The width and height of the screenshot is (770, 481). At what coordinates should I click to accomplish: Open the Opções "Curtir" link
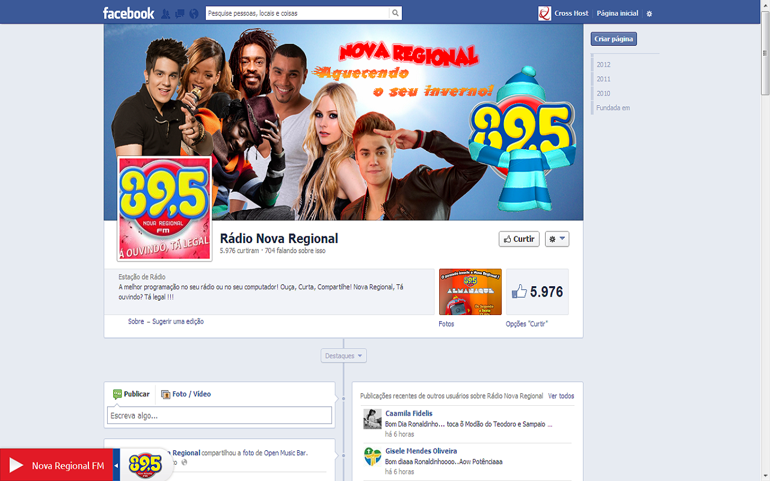[x=527, y=324]
